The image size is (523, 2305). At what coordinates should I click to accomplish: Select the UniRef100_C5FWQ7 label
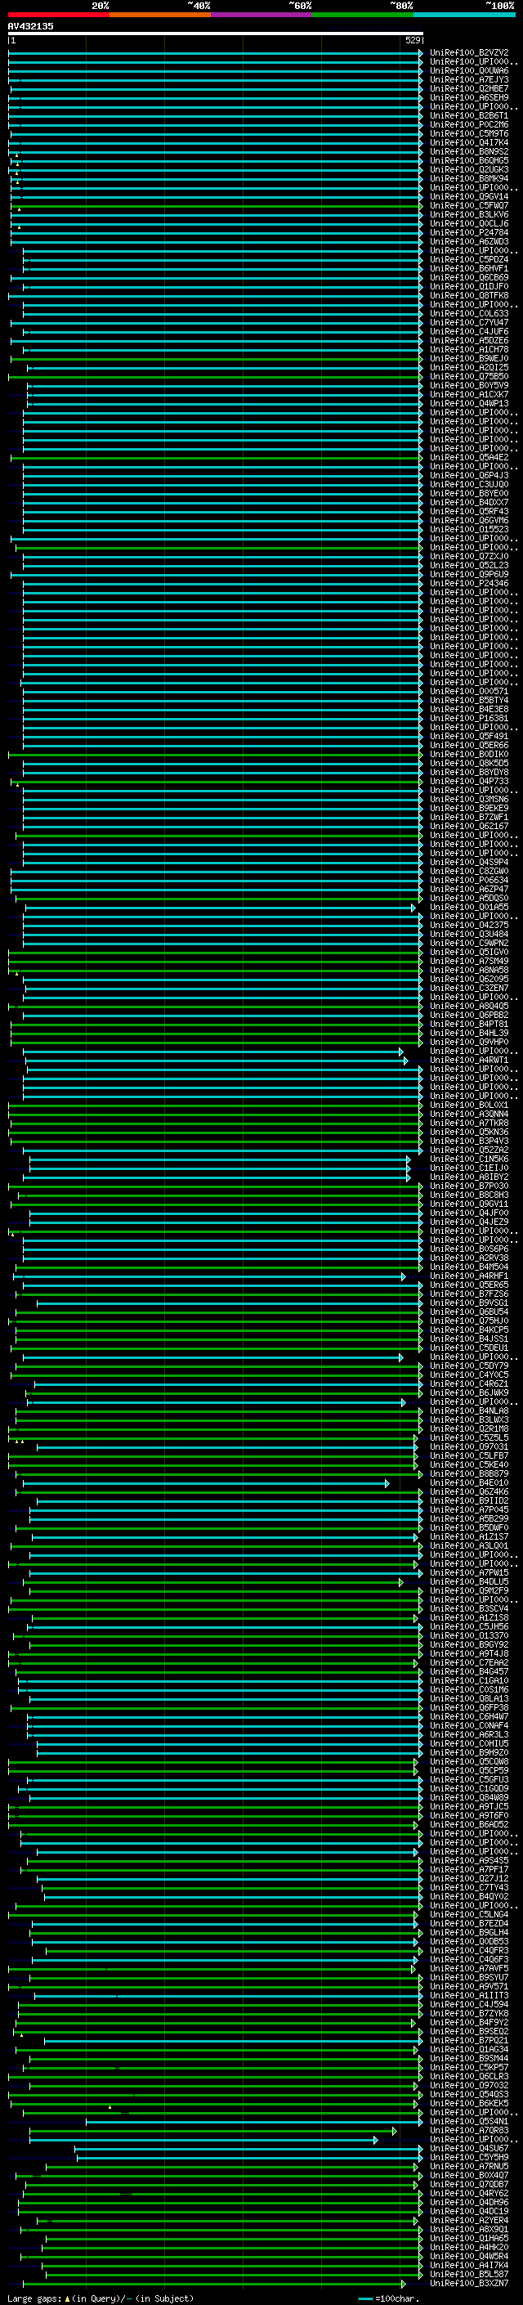pyautogui.click(x=469, y=206)
